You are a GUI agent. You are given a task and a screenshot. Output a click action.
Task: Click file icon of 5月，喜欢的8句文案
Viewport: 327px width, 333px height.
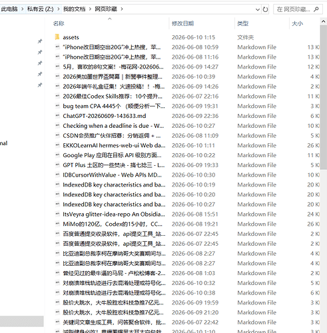tap(57, 67)
